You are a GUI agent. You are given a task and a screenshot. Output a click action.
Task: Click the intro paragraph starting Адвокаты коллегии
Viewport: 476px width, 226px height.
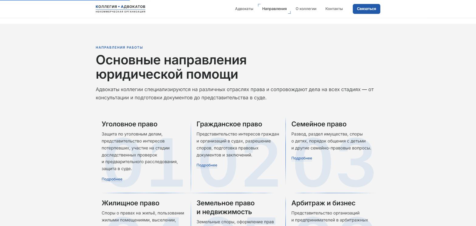tap(235, 94)
